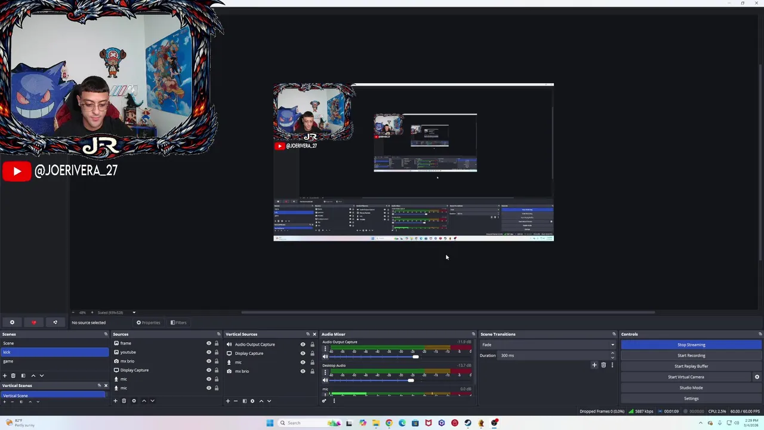The width and height of the screenshot is (764, 430).
Task: Toggle visibility of frame source
Action: click(x=209, y=343)
